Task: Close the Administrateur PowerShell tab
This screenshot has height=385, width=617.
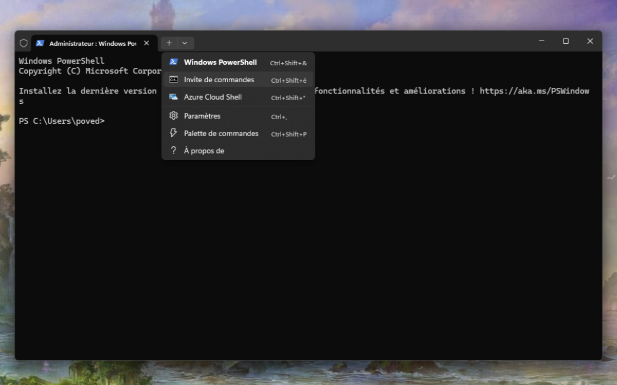Action: 146,43
